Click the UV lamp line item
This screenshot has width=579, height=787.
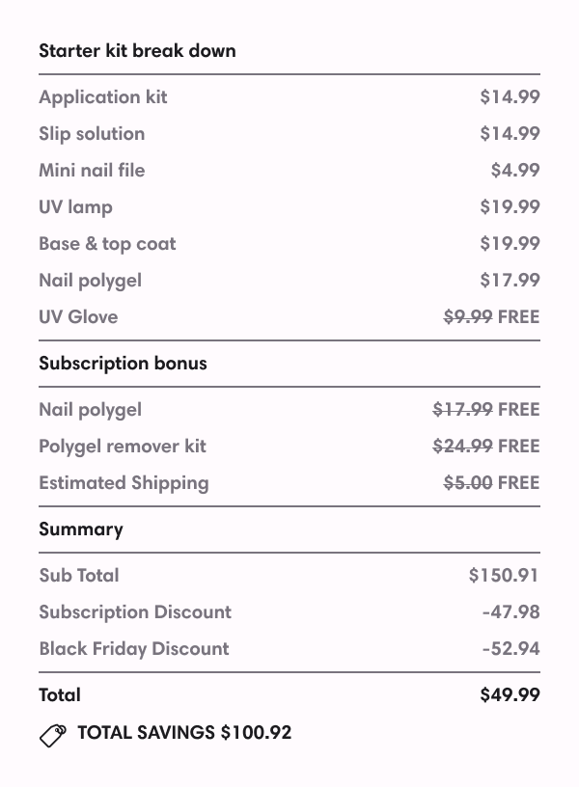[75, 207]
